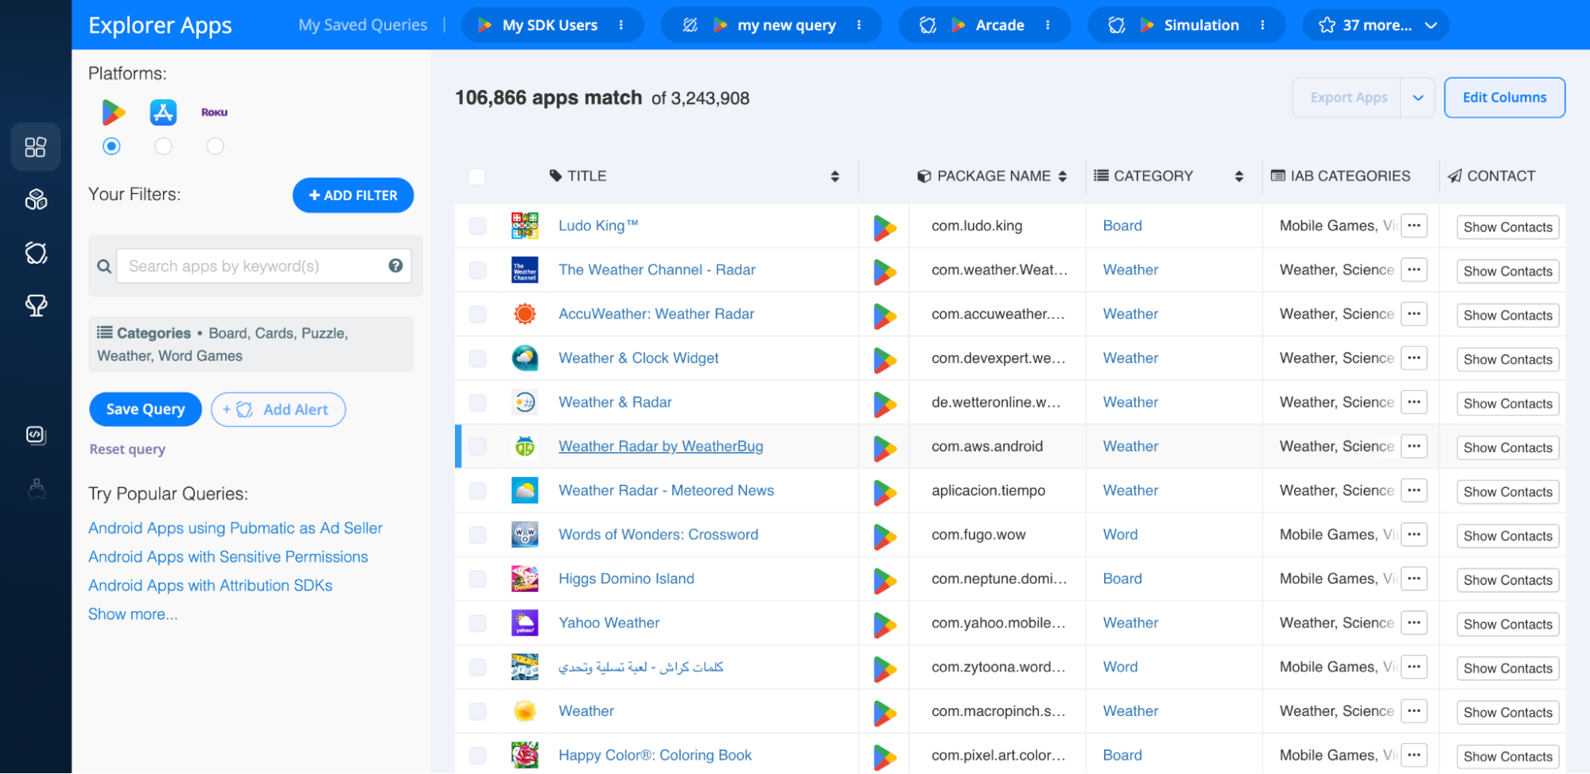Show contacts for Ludo King
1590x774 pixels.
[x=1508, y=227]
